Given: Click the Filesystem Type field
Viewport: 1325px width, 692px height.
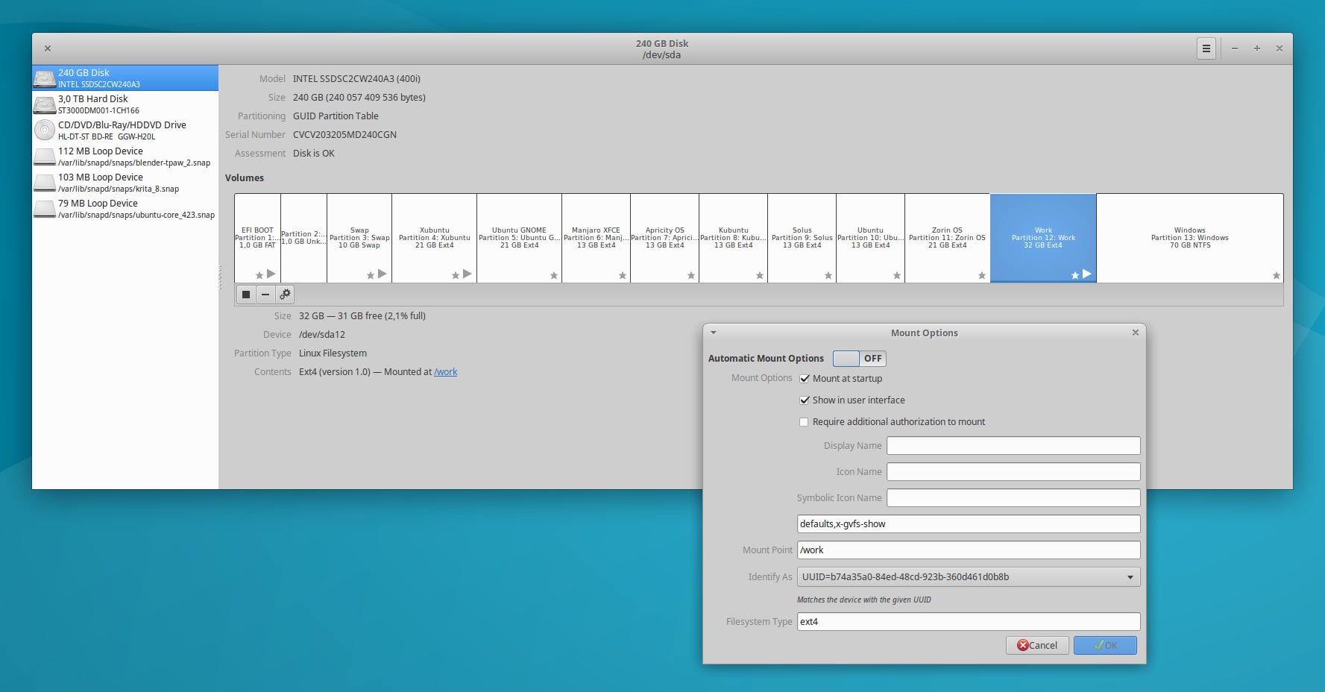Looking at the screenshot, I should point(969,622).
